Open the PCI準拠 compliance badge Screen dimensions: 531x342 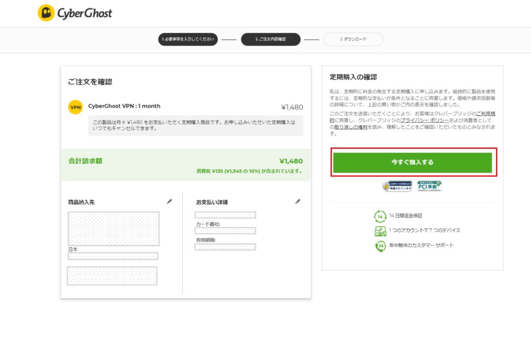click(x=429, y=185)
